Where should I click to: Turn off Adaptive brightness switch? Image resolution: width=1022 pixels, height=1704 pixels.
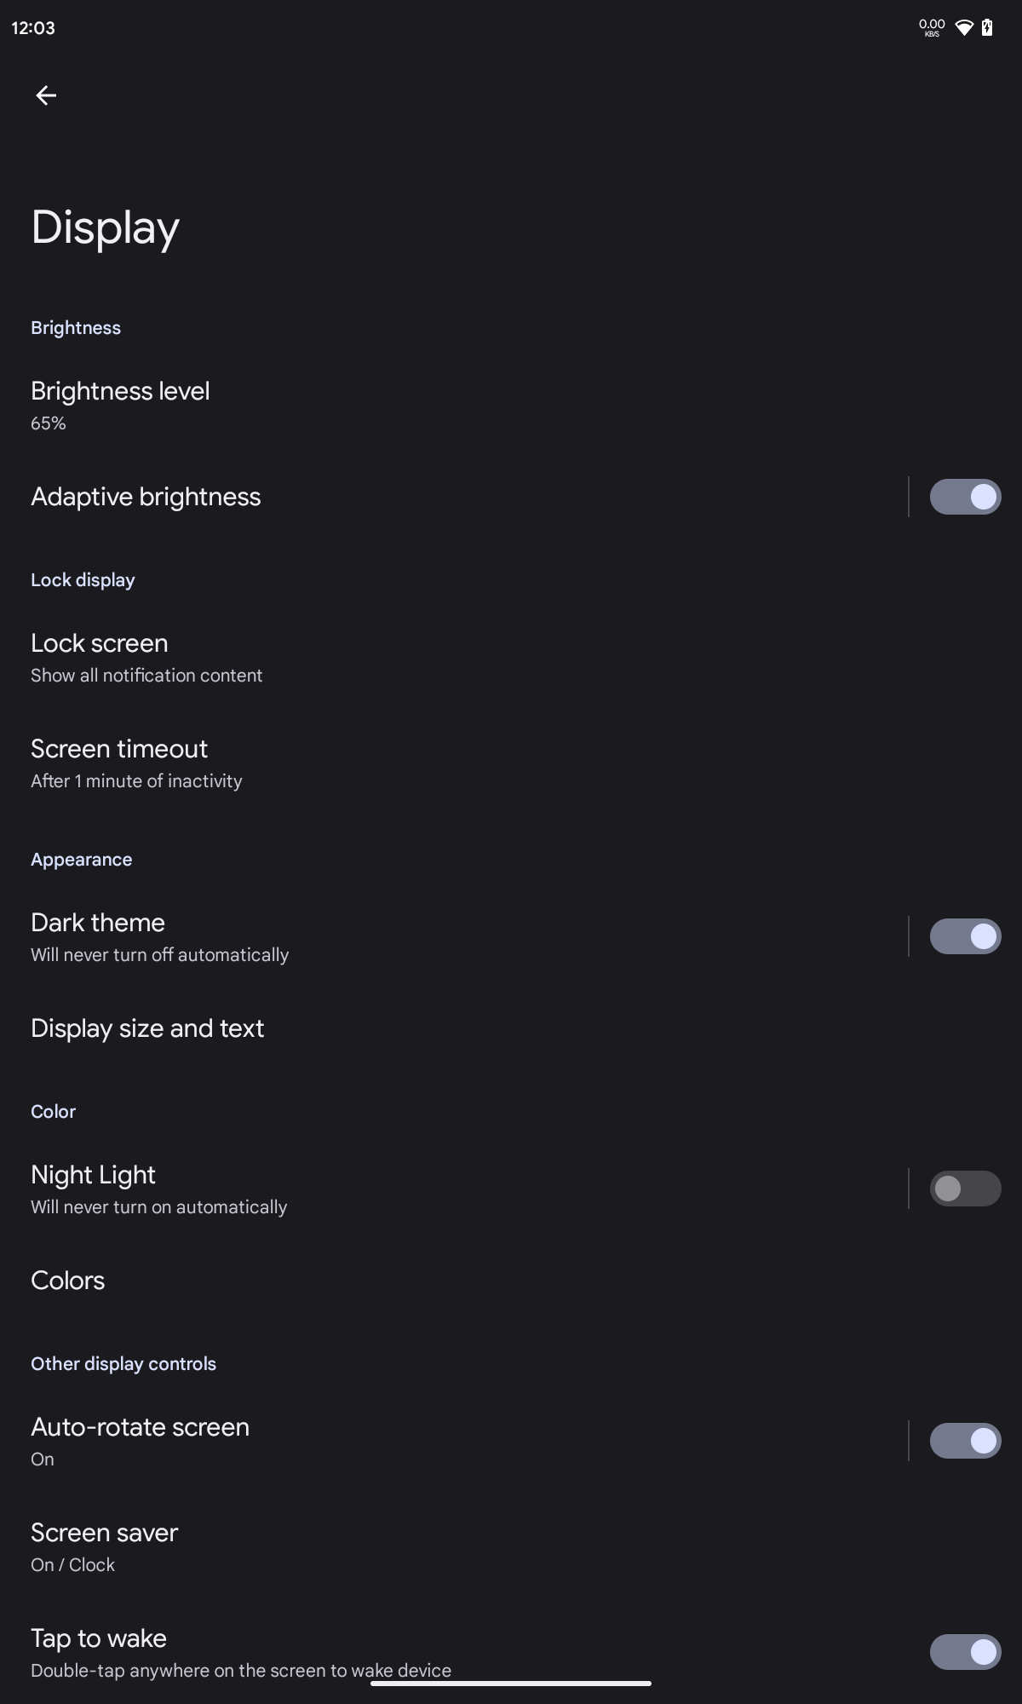pyautogui.click(x=965, y=497)
